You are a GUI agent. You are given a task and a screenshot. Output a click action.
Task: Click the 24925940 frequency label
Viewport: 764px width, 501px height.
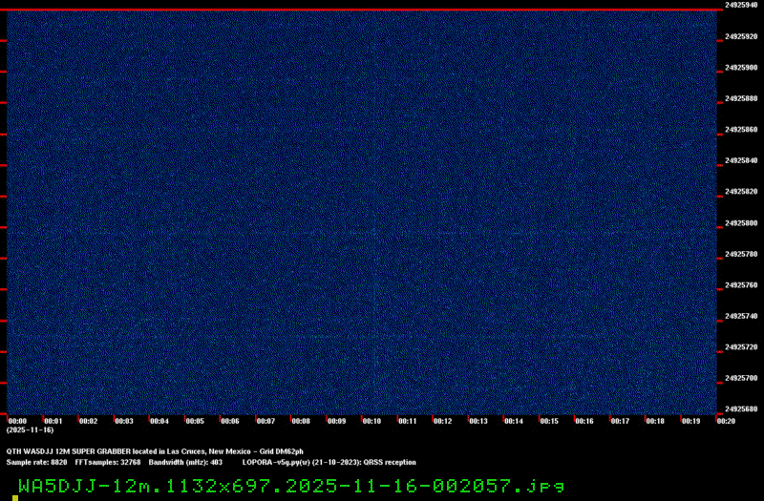[x=742, y=5]
